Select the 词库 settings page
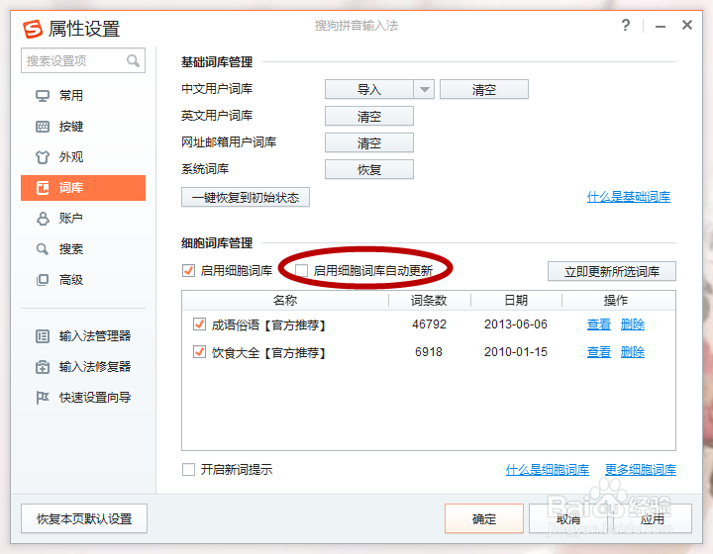This screenshot has height=554, width=713. tap(83, 188)
